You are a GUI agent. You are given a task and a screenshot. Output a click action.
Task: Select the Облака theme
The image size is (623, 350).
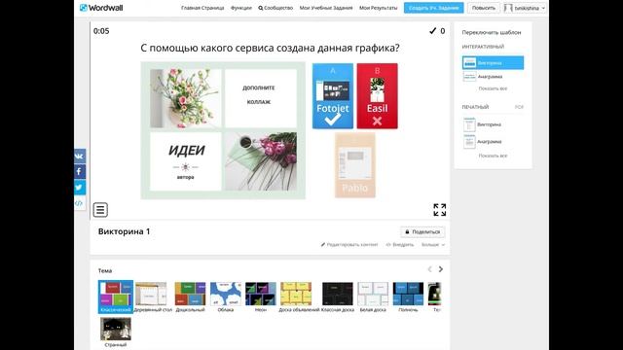(x=225, y=297)
